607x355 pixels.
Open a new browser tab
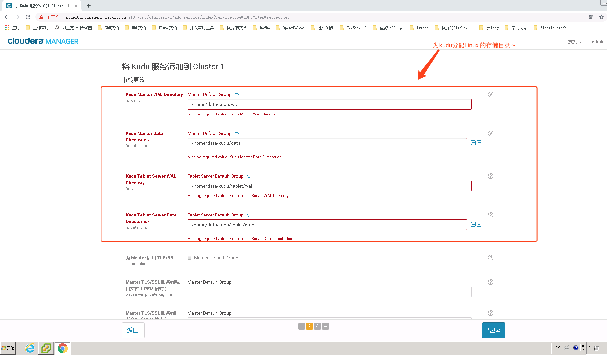[x=89, y=6]
